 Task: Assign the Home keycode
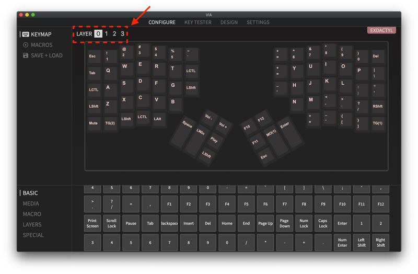pyautogui.click(x=227, y=223)
